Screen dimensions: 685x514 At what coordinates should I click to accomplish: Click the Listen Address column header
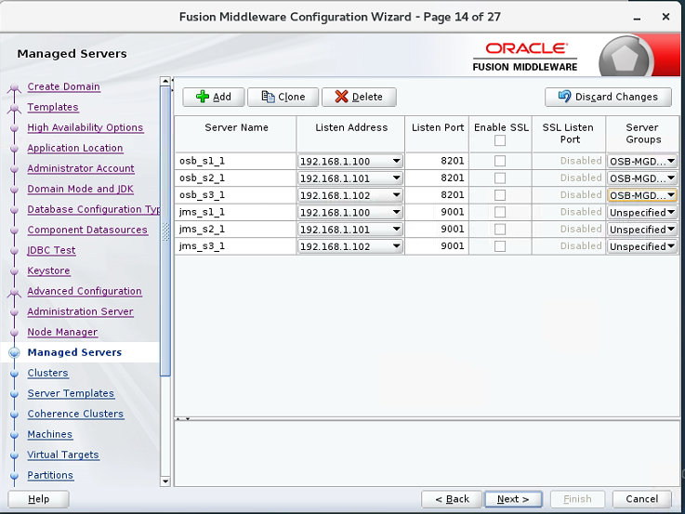350,134
